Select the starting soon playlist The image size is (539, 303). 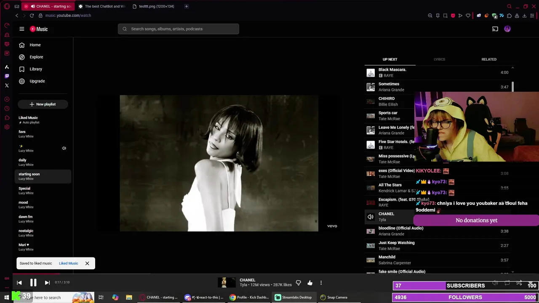tap(43, 176)
